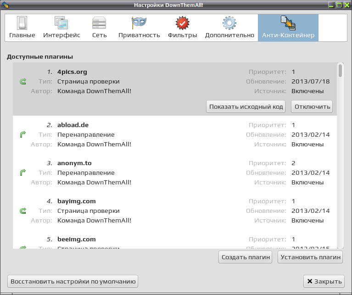The height and width of the screenshot is (295, 352).
Task: Switch to the Фильтры tab label
Action: click(x=182, y=35)
